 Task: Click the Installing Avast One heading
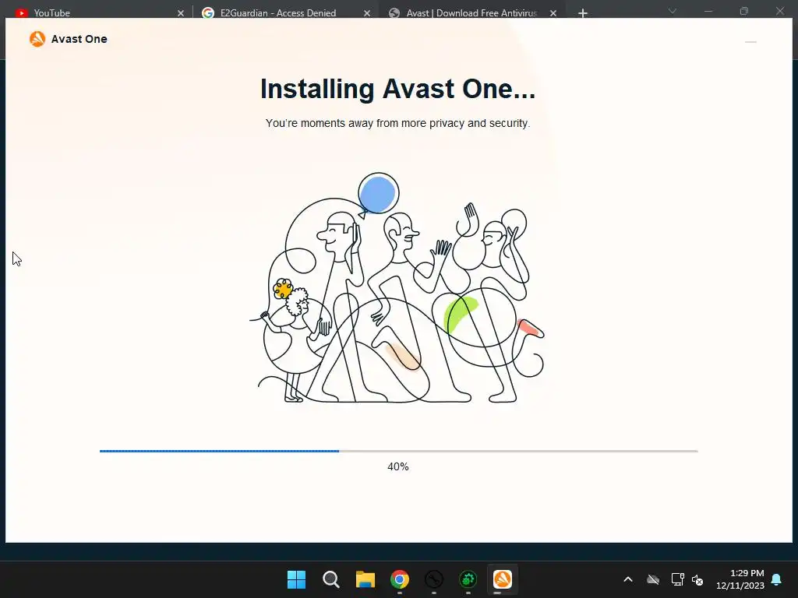pyautogui.click(x=397, y=89)
